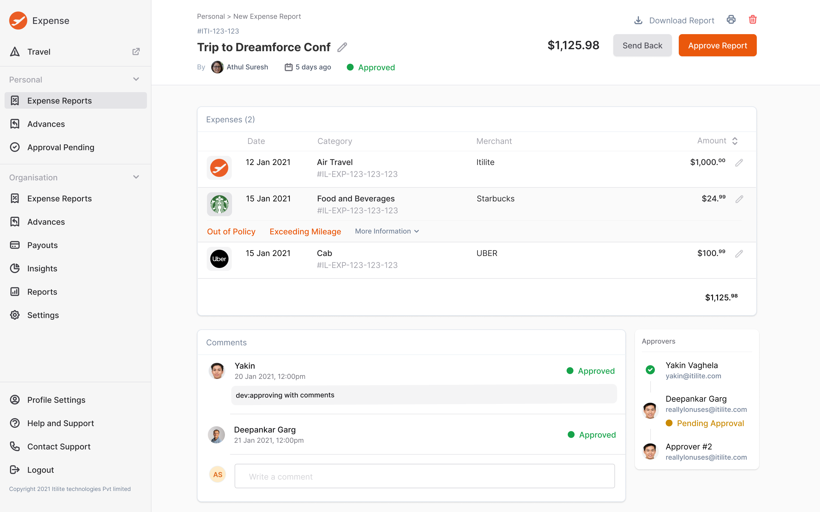
Task: Click the Starbucks merchant logo
Action: [x=219, y=204]
